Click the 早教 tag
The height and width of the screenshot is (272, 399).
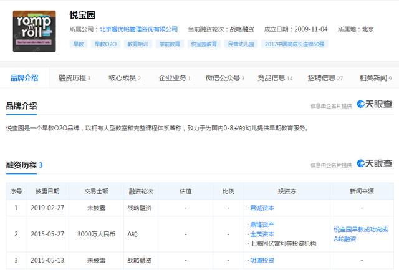(79, 44)
